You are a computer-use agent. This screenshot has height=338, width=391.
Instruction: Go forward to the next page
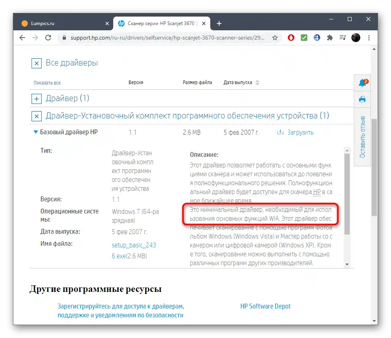click(35, 38)
